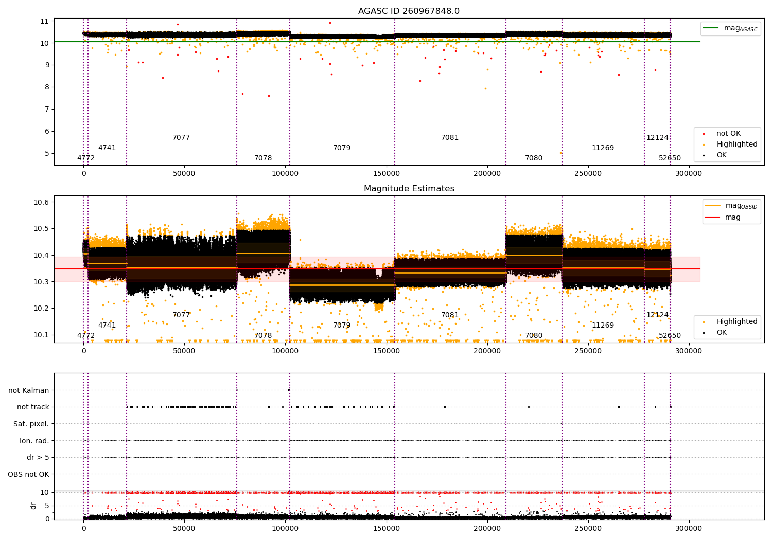Click y-axis tick 10.3 on Magnitude Estimates plot
Viewport: 772px width, 540px height.
42,282
